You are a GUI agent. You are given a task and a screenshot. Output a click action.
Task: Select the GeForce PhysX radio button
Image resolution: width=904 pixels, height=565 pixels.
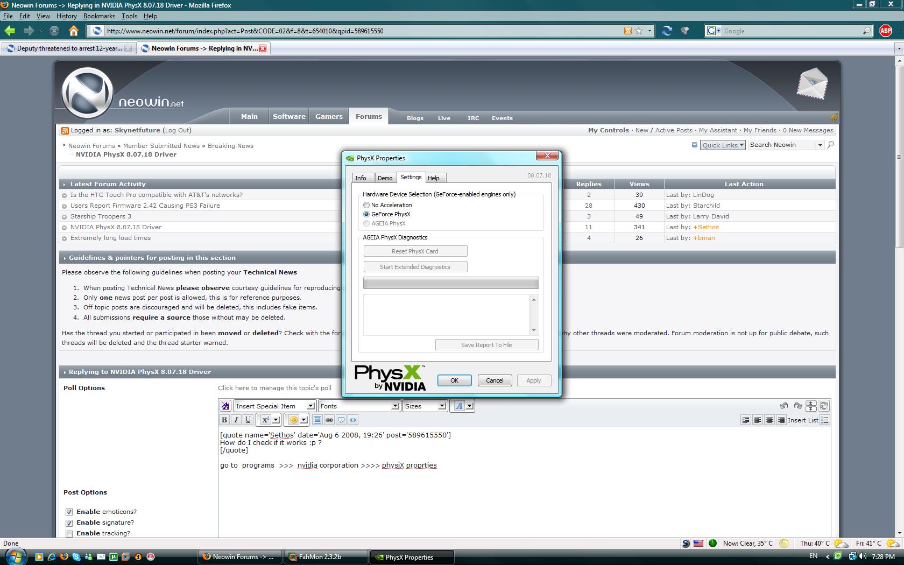tap(366, 214)
